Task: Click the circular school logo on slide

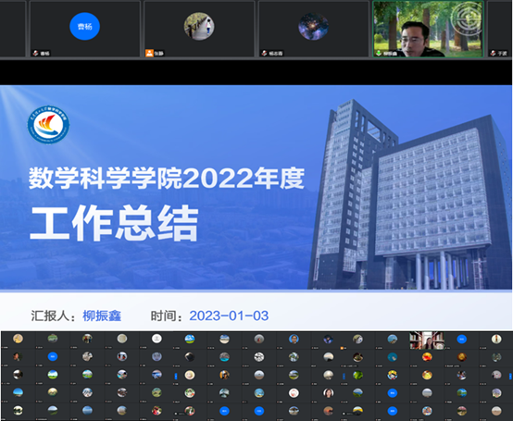Action: click(48, 125)
